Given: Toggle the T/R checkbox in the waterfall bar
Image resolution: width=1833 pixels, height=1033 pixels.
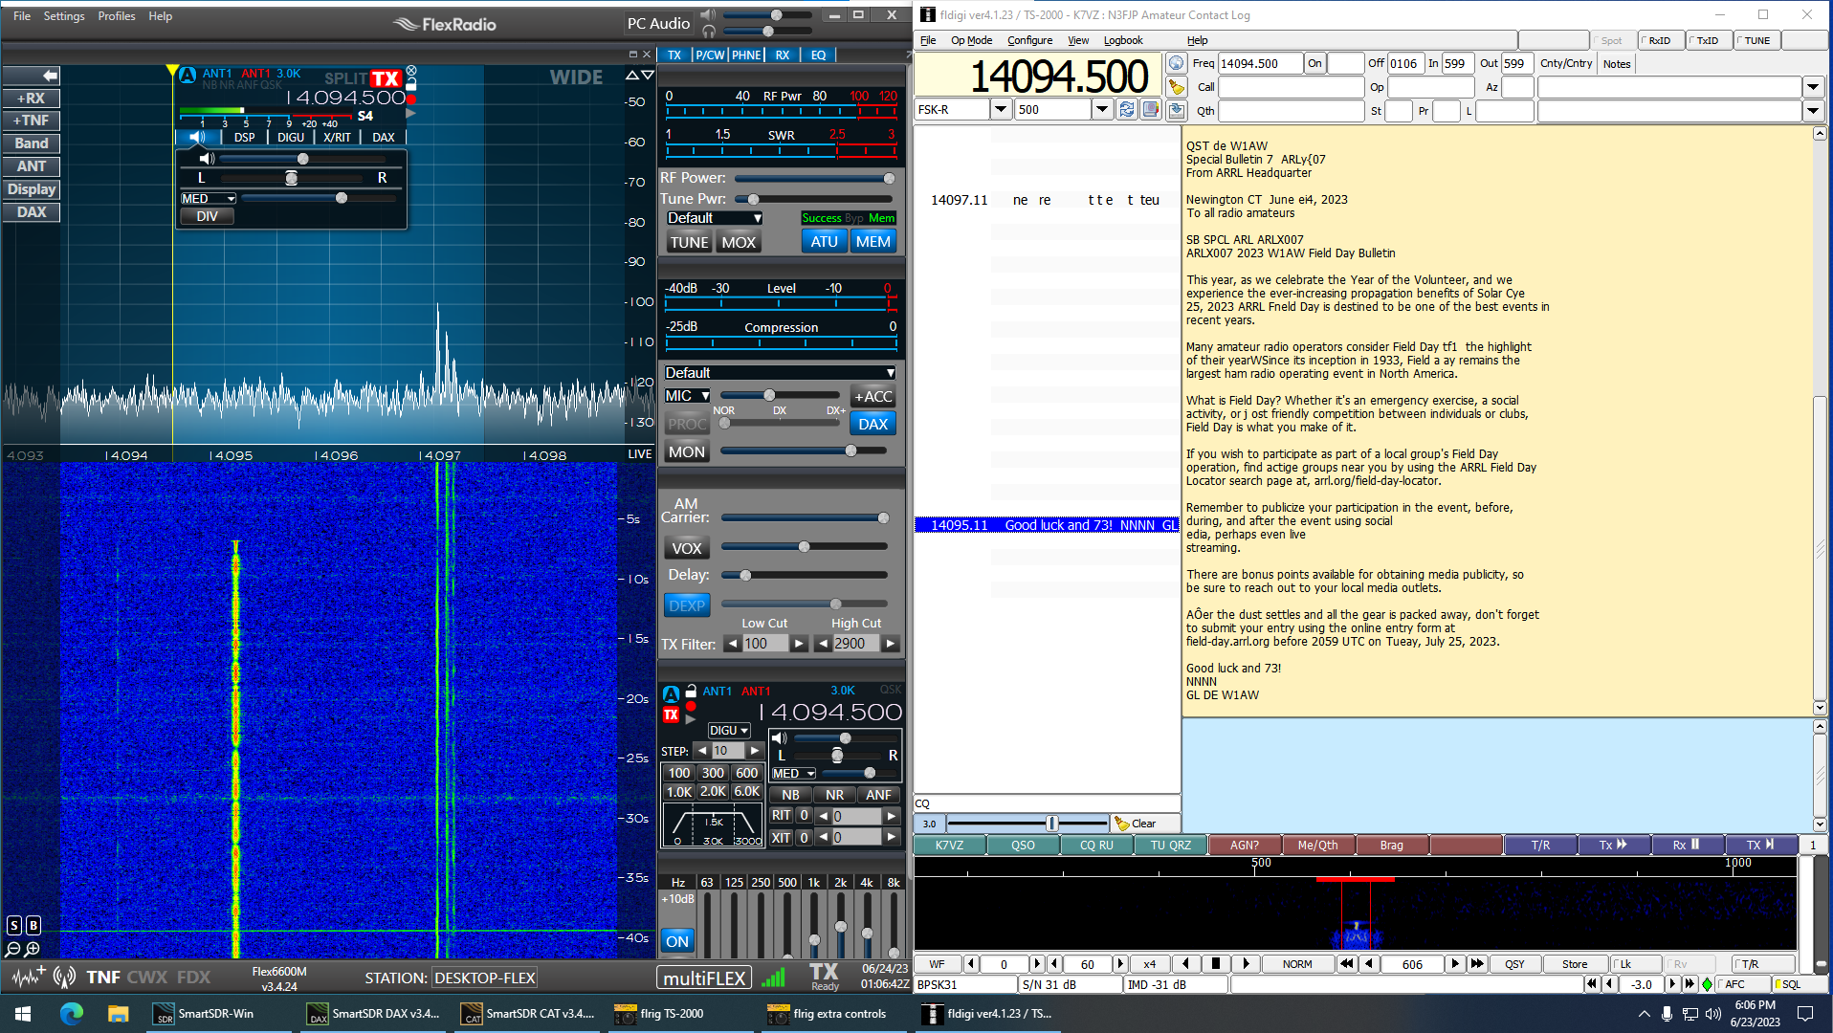Looking at the screenshot, I should pos(1763,964).
